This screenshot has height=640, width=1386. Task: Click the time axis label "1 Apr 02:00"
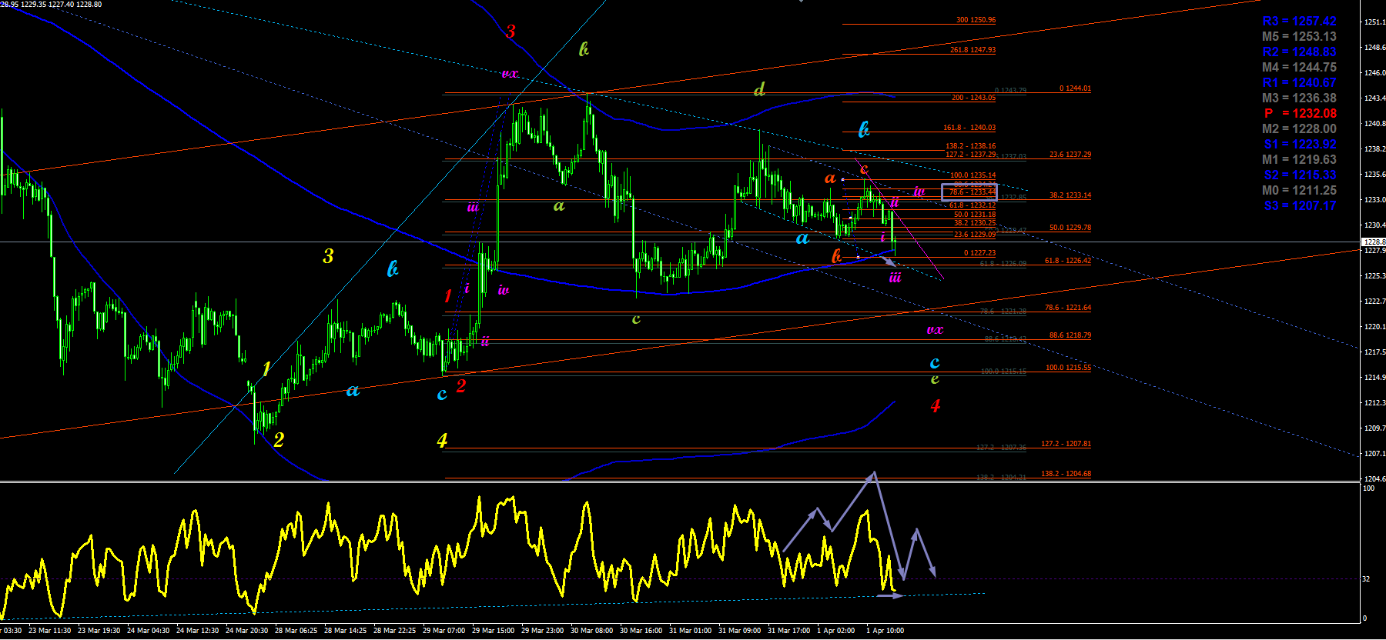tap(836, 631)
